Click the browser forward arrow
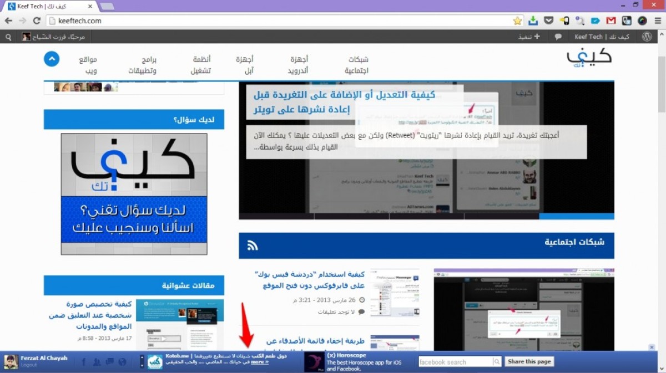The image size is (666, 373). click(x=23, y=21)
